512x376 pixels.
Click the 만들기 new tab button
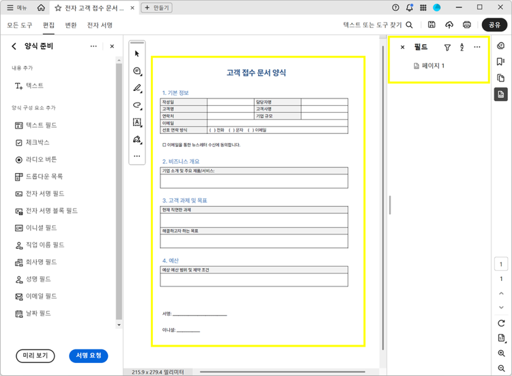(156, 8)
